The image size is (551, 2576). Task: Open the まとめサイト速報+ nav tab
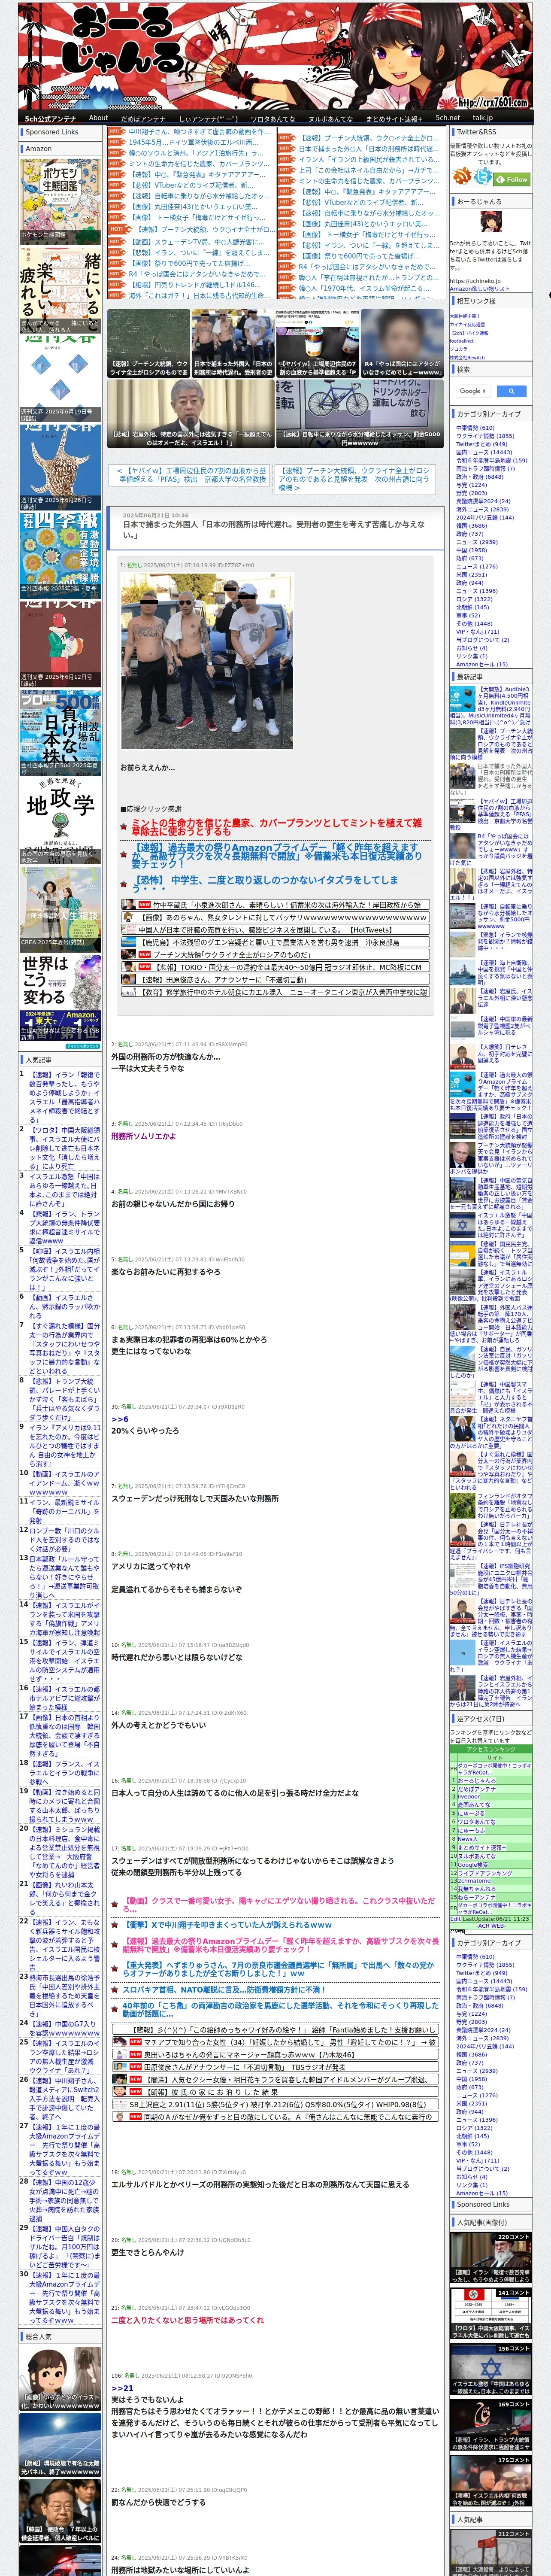point(393,118)
